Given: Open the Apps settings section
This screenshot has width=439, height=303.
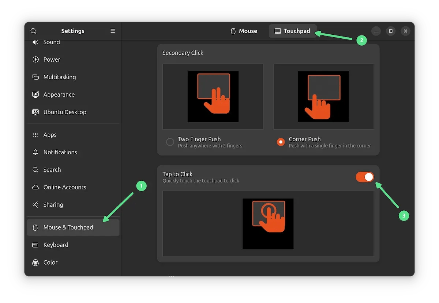Looking at the screenshot, I should tap(50, 135).
